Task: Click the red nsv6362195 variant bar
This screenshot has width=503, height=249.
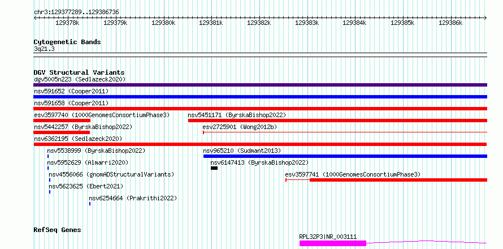Action: coord(260,144)
